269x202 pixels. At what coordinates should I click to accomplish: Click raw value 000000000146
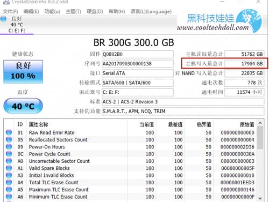[x=237, y=190]
